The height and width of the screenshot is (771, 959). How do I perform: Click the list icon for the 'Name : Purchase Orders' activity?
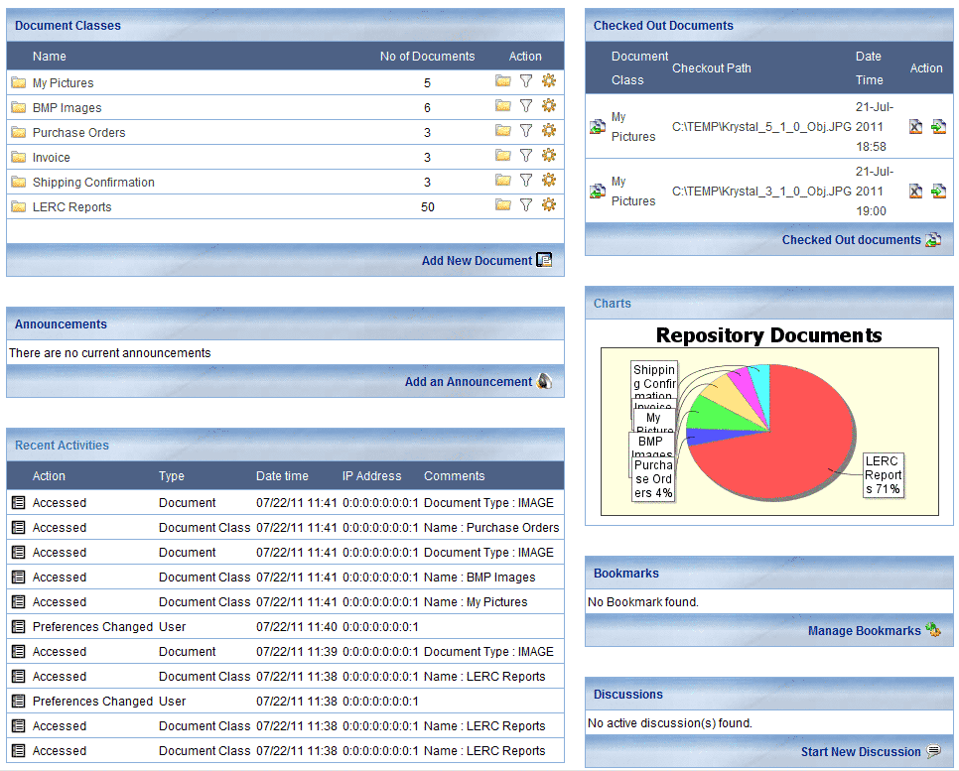(x=19, y=527)
